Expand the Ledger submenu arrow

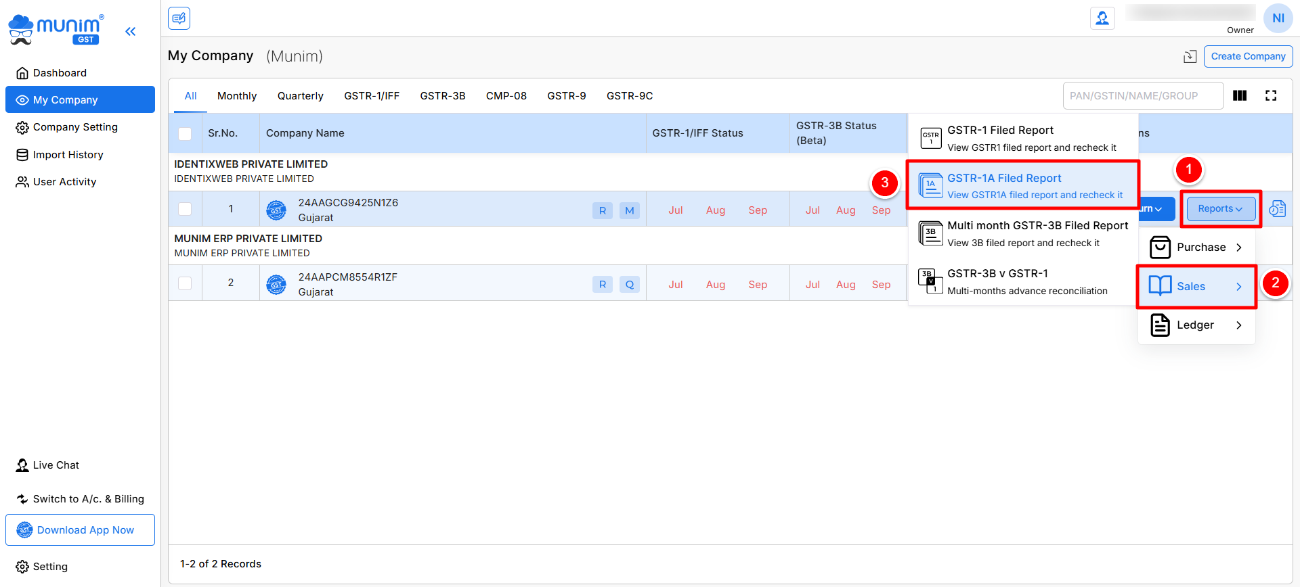point(1239,325)
